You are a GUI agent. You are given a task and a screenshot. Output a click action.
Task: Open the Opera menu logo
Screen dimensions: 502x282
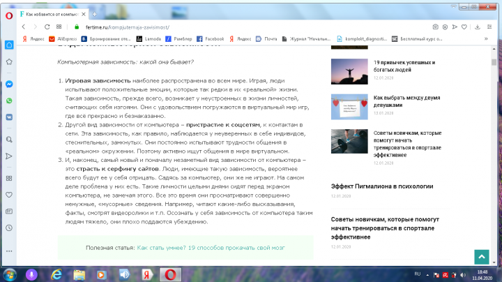click(x=9, y=15)
